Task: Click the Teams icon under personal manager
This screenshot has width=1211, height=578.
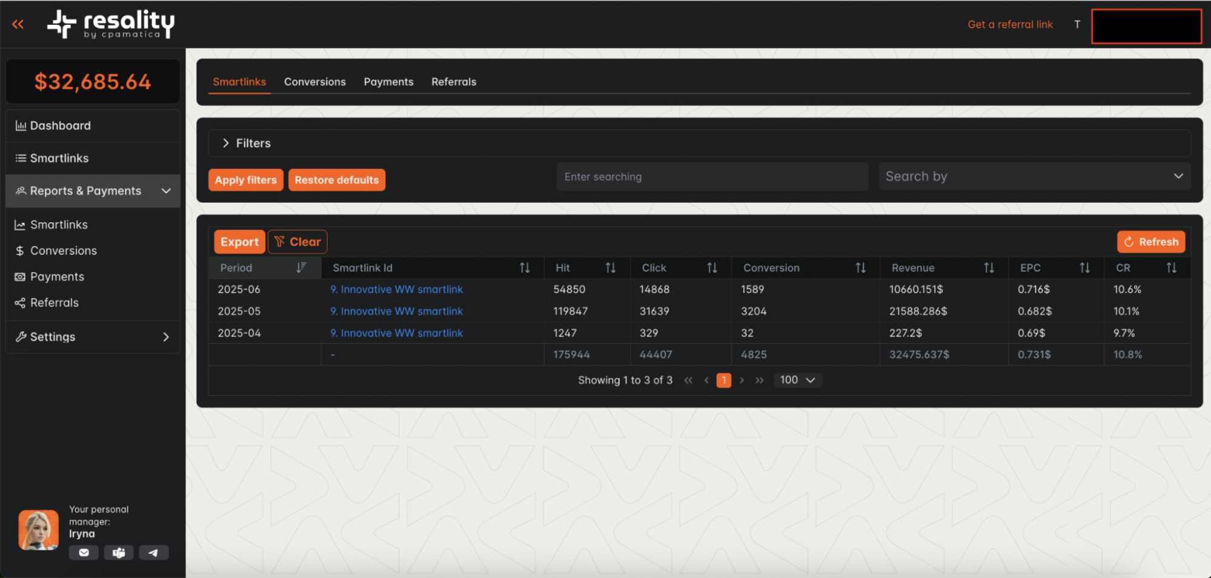Action: coord(119,553)
